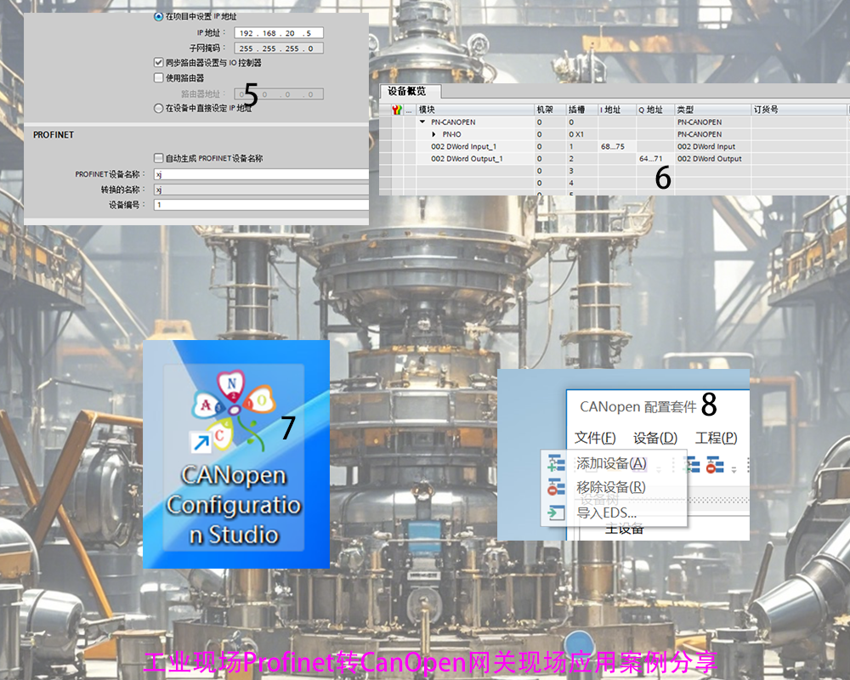Image resolution: width=850 pixels, height=680 pixels.
Task: Check the 自动生成 PROFINET 设备名称 checkbox
Action: tap(158, 158)
